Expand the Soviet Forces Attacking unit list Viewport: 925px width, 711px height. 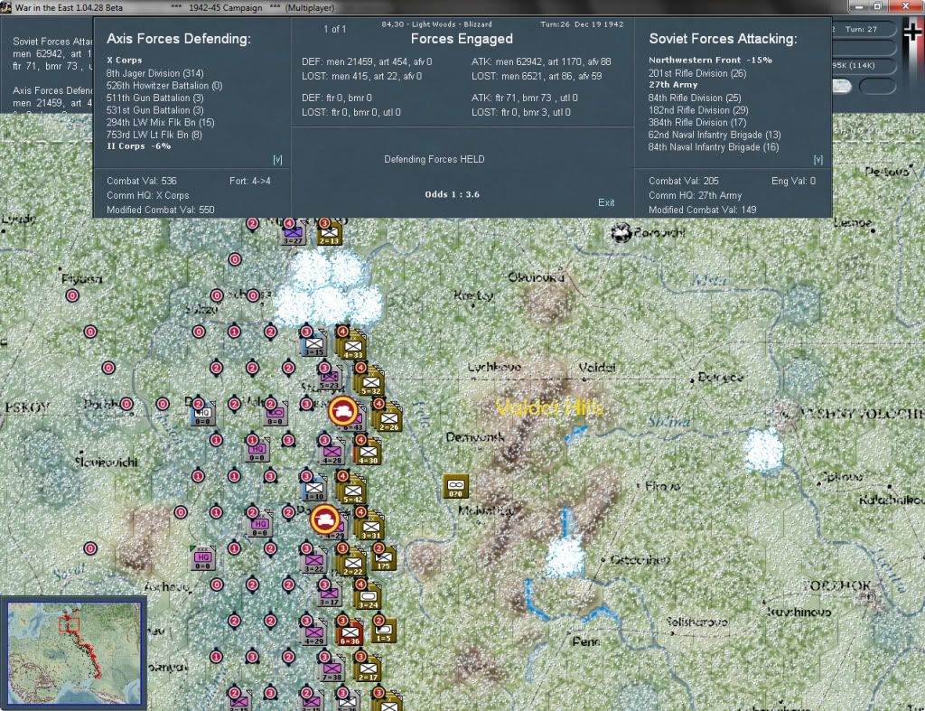click(x=818, y=159)
